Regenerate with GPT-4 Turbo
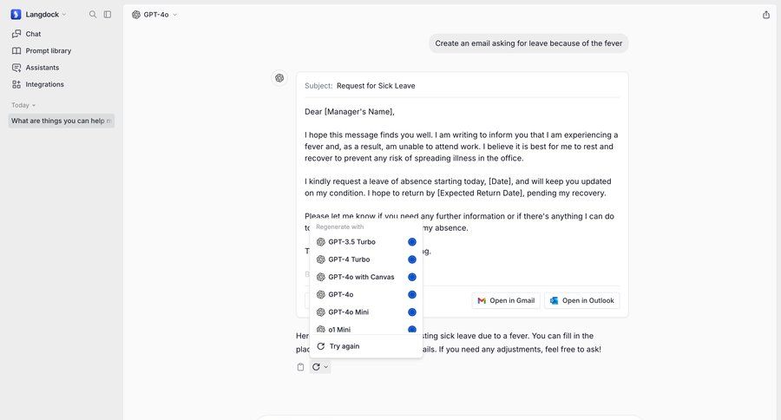Image resolution: width=781 pixels, height=420 pixels. tap(366, 259)
